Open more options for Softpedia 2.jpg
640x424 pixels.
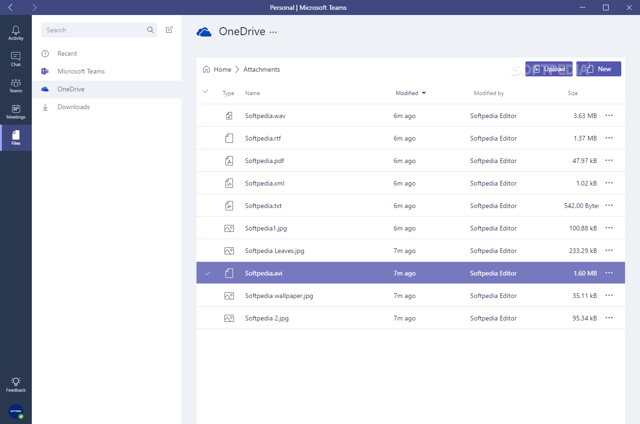(x=609, y=318)
